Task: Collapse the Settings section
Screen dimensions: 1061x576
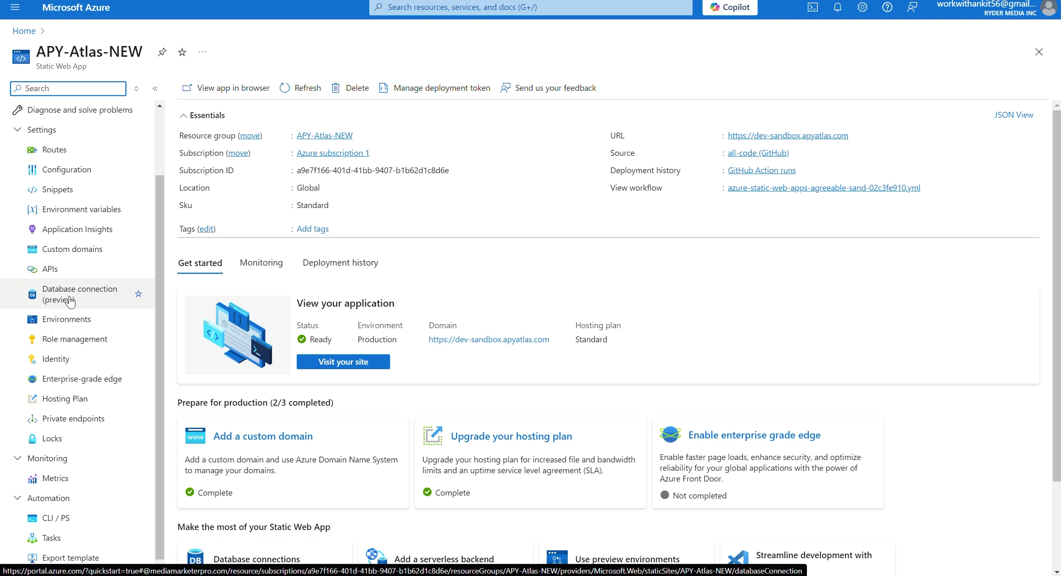Action: pyautogui.click(x=17, y=129)
